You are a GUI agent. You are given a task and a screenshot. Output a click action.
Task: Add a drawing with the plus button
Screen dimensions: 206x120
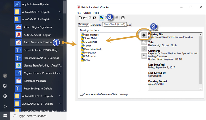tap(144, 35)
